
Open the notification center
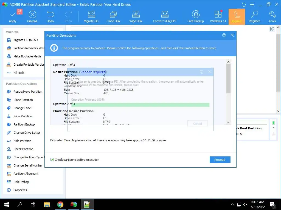272,205
